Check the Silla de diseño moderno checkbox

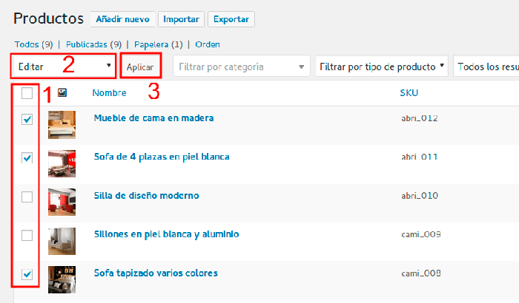(27, 197)
